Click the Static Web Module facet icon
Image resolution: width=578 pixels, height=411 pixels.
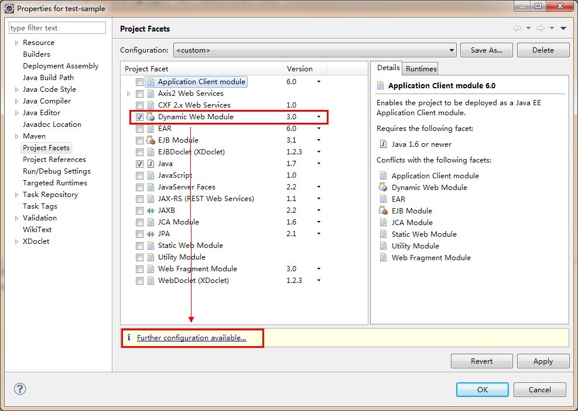(151, 246)
